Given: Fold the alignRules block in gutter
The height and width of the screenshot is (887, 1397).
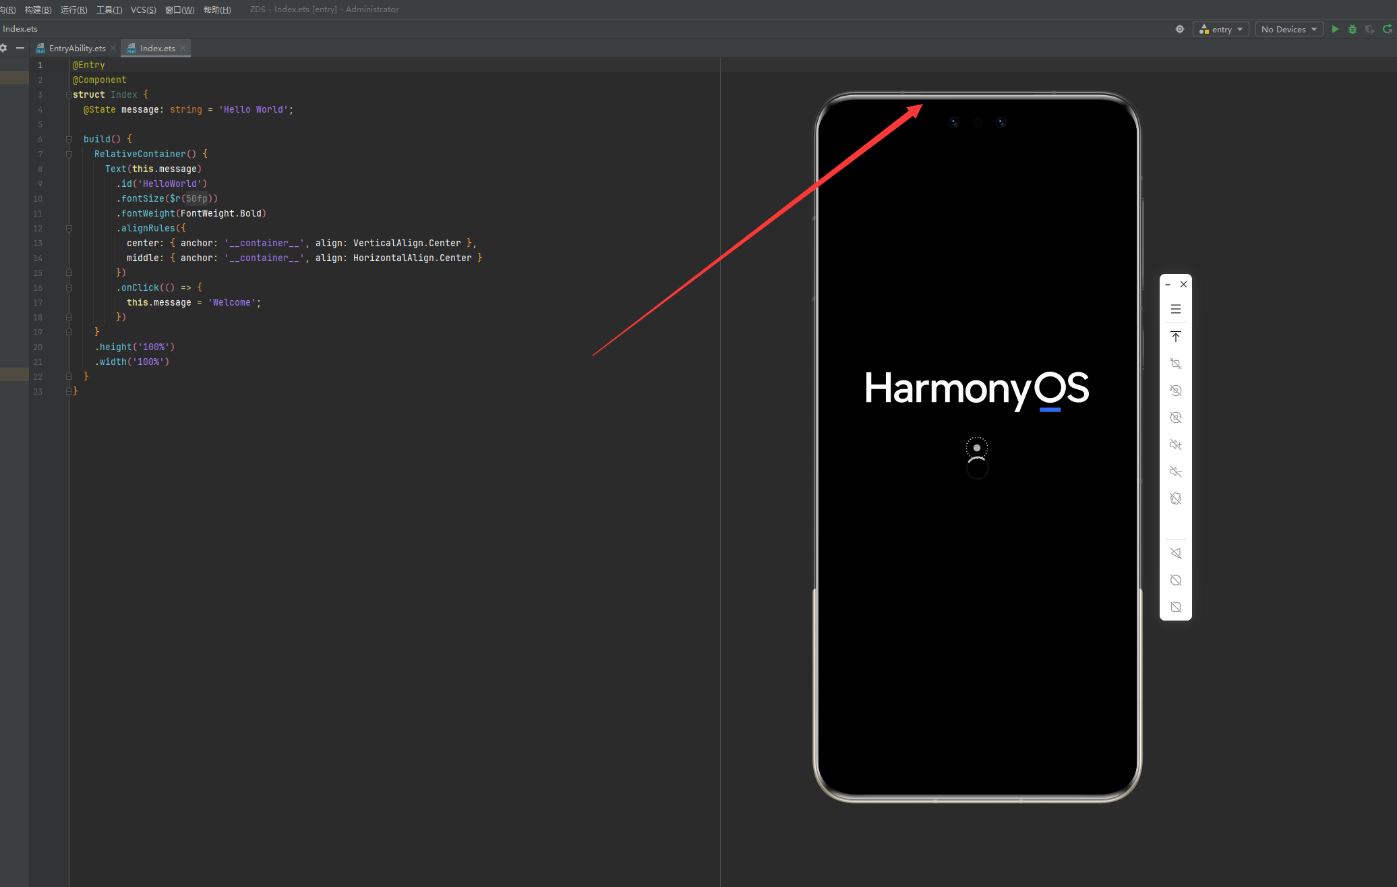Looking at the screenshot, I should pyautogui.click(x=69, y=229).
